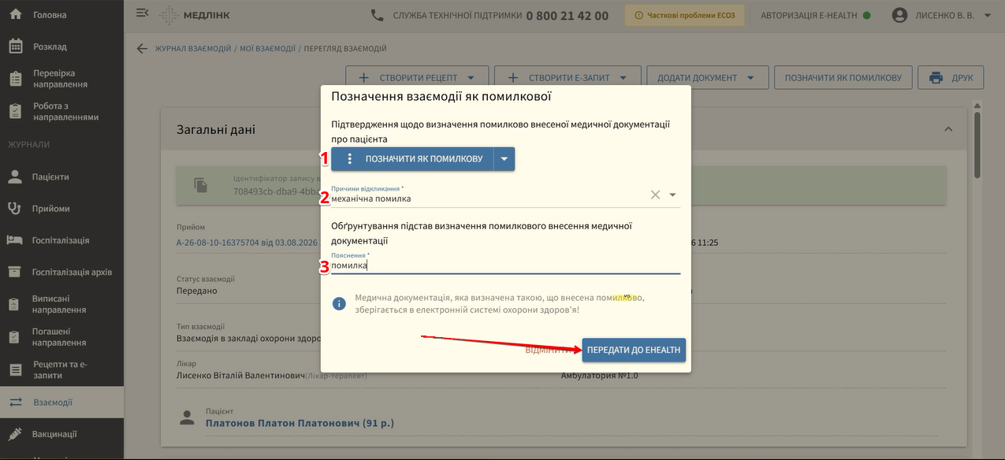
Task: Click Позначити як помилкову toolbar button
Action: (843, 78)
